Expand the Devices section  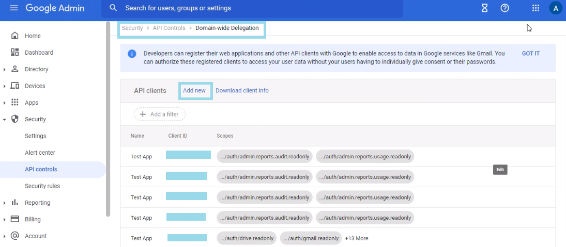(5, 86)
